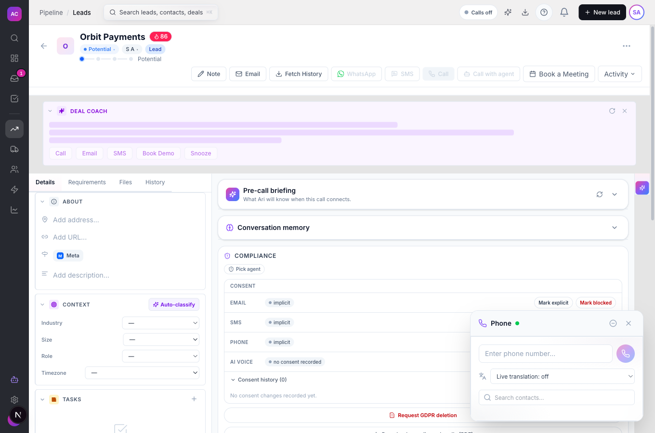Select the first pipeline stage dot

click(x=82, y=59)
